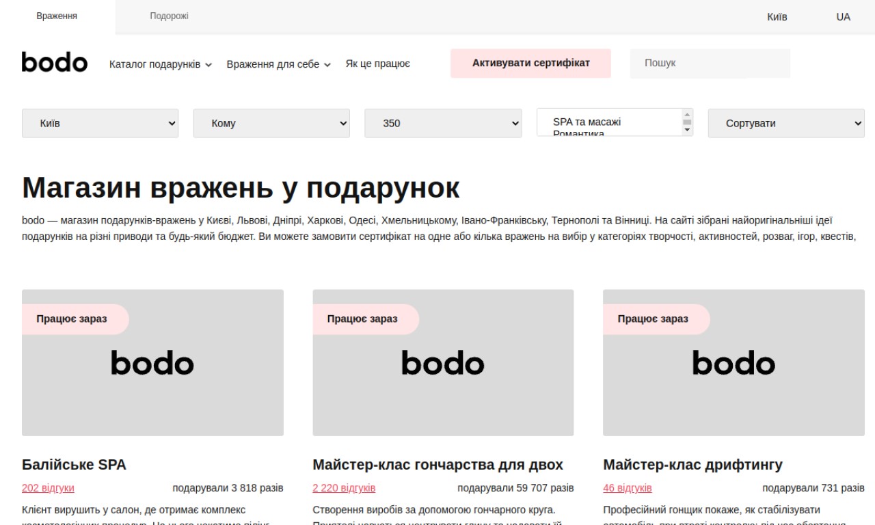Viewport: 875px width, 525px height.
Task: Click text подарували 731 разів
Action: click(x=813, y=488)
